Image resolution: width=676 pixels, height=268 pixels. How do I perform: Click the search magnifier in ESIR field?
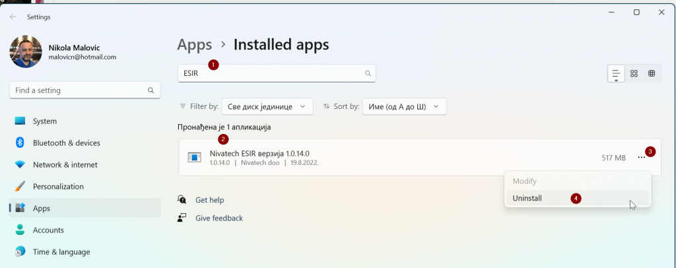pos(368,73)
